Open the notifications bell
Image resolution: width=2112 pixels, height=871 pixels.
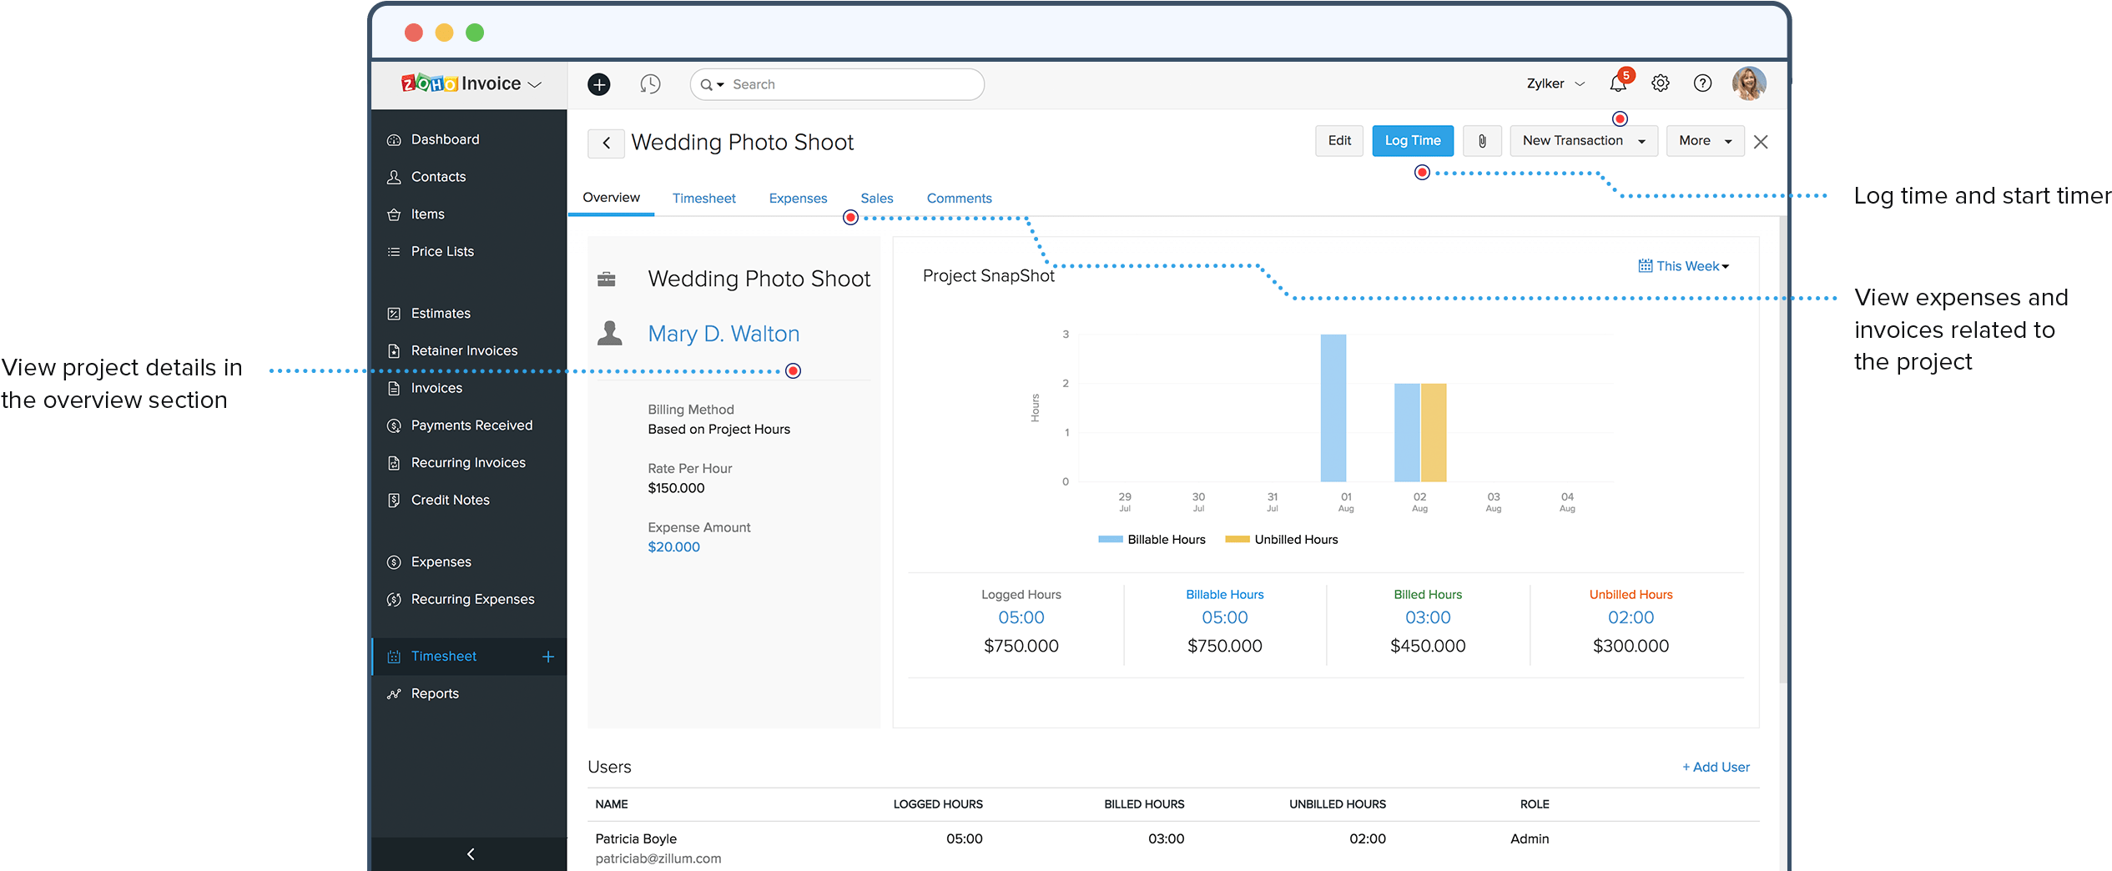click(x=1617, y=83)
